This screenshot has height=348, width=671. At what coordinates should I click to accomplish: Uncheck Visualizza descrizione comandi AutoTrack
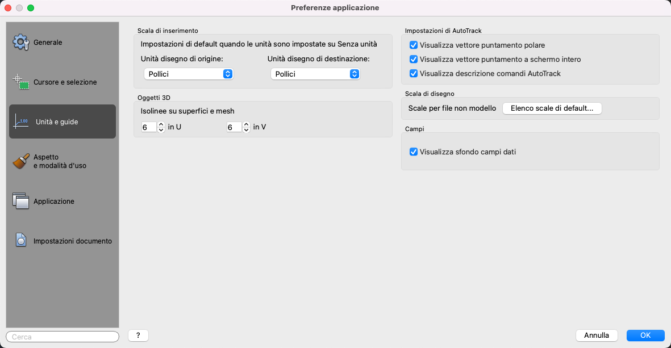pos(414,73)
